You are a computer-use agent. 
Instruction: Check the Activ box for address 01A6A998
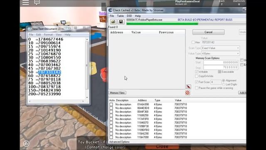111,105
